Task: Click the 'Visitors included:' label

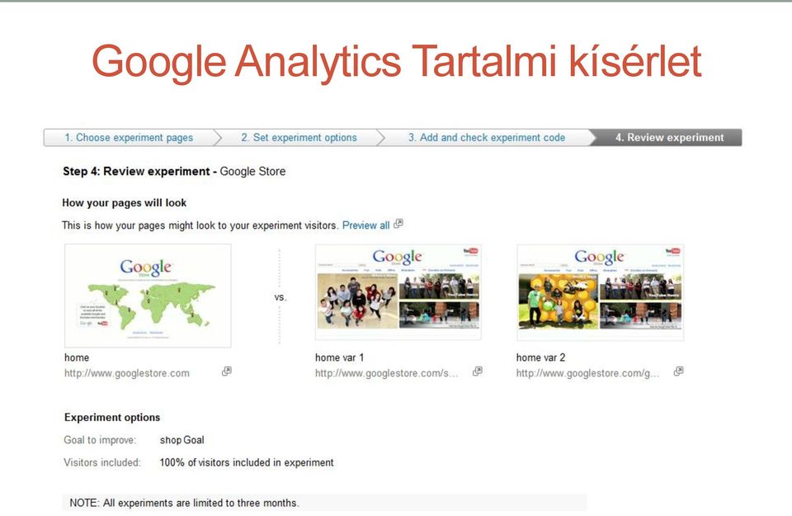Action: [x=102, y=462]
